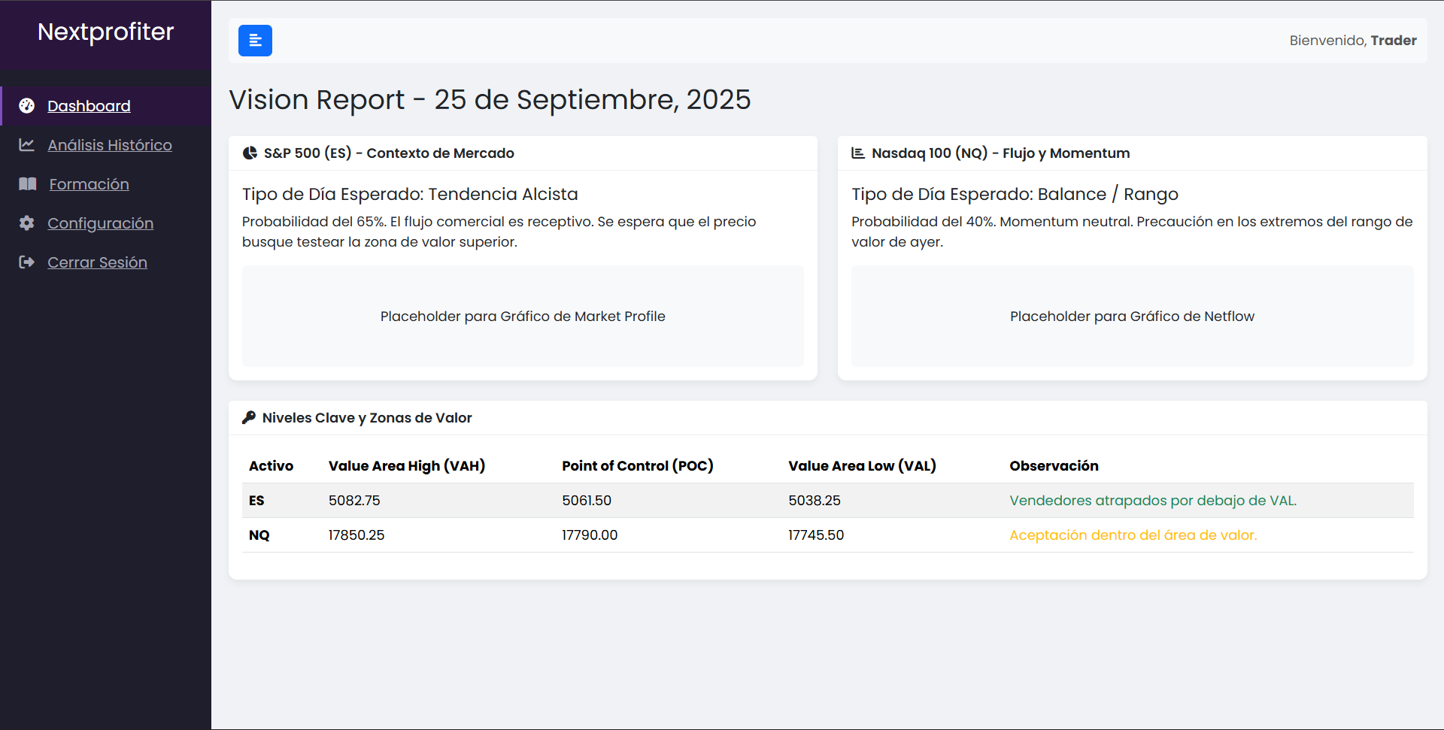Click Cerrar Sesión to log out
The width and height of the screenshot is (1444, 730).
pos(97,262)
